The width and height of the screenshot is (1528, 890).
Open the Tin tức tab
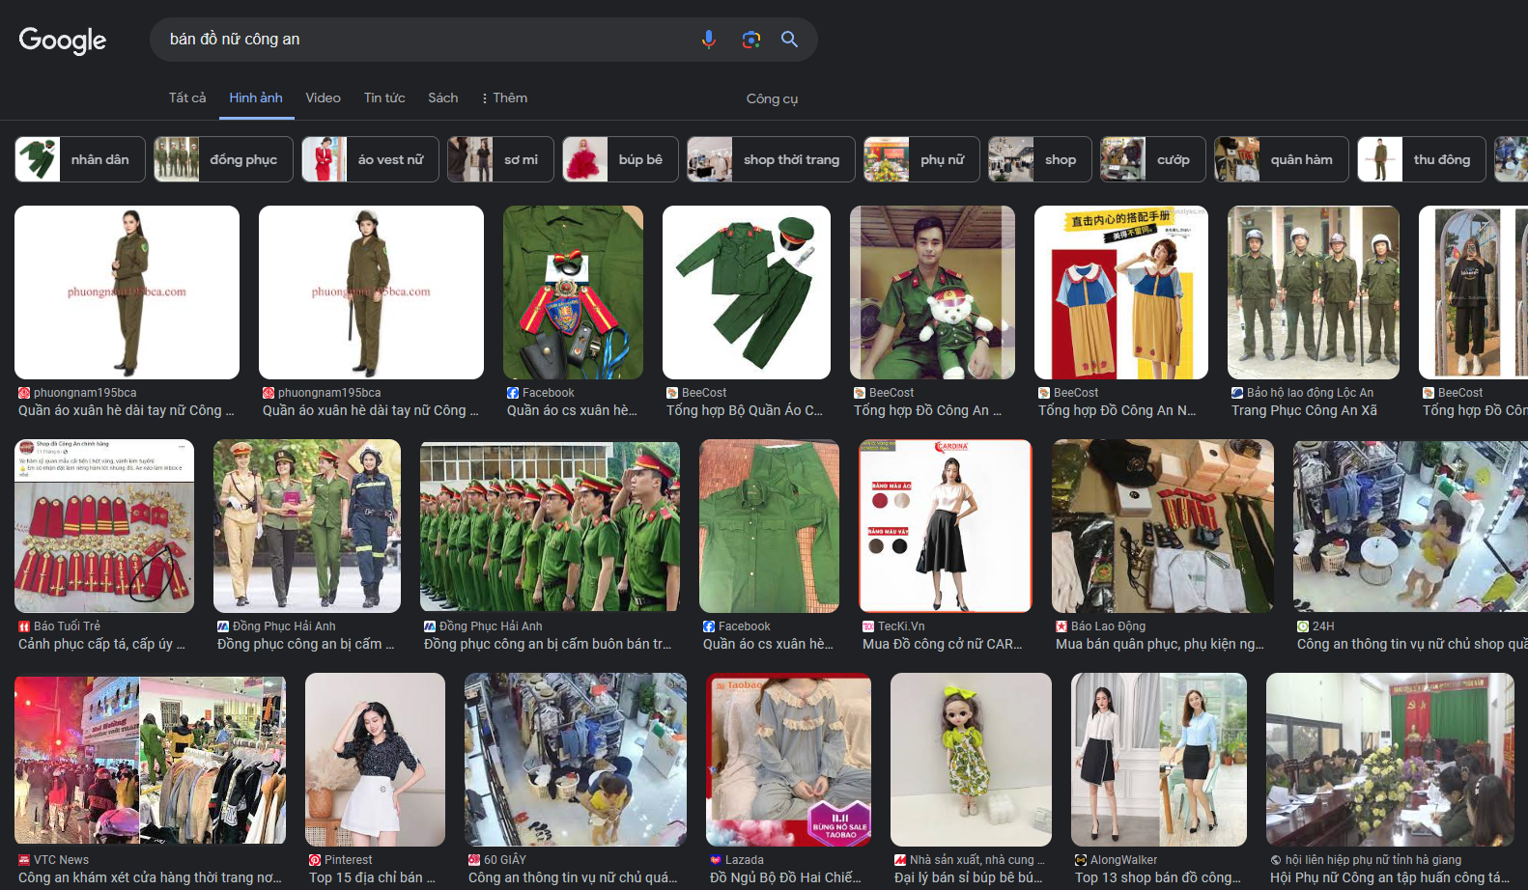pyautogui.click(x=384, y=98)
